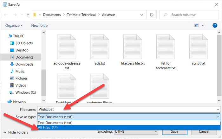
Task: Click the Adsense breadcrumb segment
Action: 108,15
